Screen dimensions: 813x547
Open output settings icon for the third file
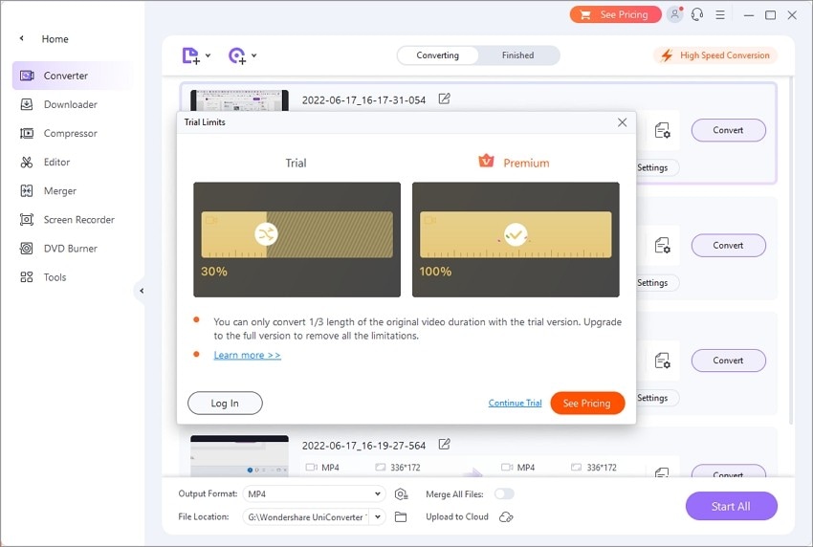pyautogui.click(x=662, y=361)
